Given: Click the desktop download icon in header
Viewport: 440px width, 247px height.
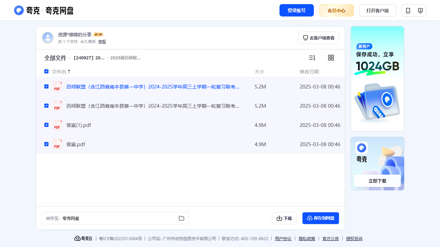Looking at the screenshot, I should 420,11.
